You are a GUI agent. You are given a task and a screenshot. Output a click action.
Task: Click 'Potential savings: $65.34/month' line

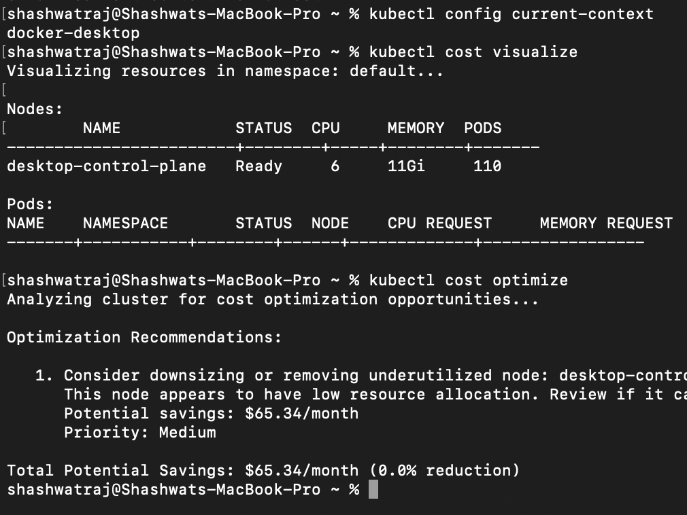point(211,413)
